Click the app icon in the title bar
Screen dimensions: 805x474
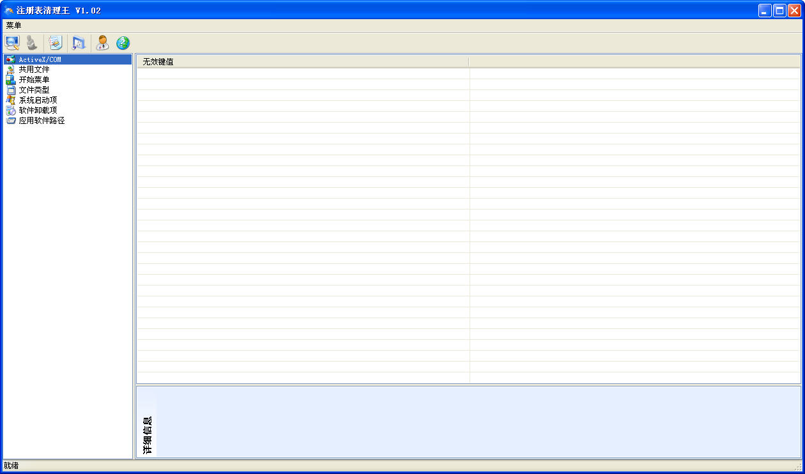pos(9,10)
